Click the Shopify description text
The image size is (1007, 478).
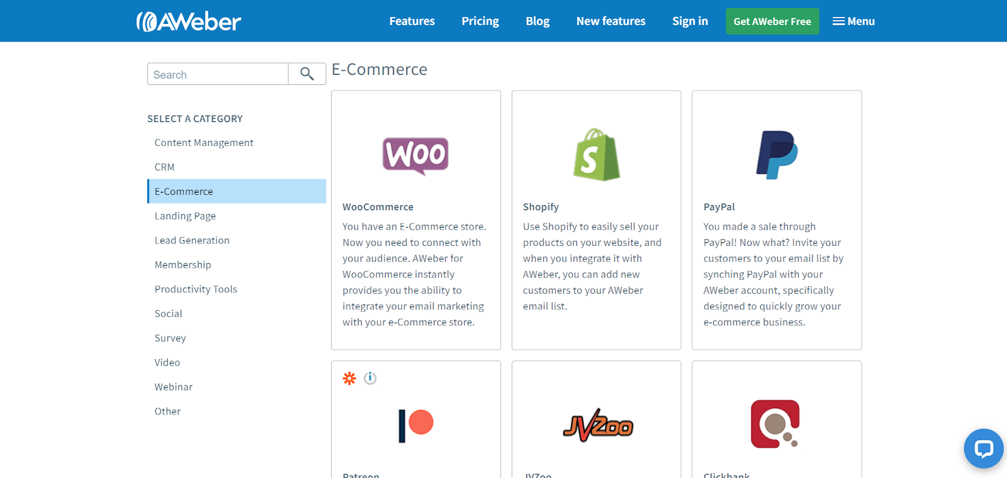(x=592, y=266)
